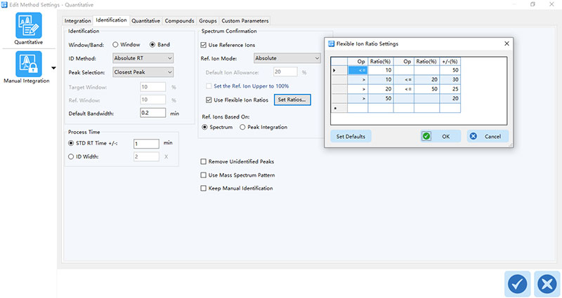562x298 pixels.
Task: Select the Peak Integration radio button
Action: 243,127
